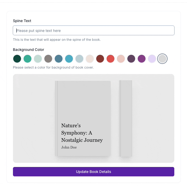Click the Spine Text field label

pyautogui.click(x=22, y=21)
